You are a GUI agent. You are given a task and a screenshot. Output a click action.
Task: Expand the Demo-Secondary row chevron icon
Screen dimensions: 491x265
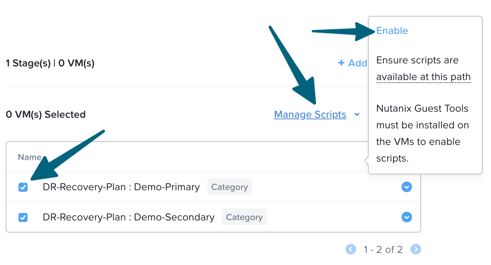point(406,217)
